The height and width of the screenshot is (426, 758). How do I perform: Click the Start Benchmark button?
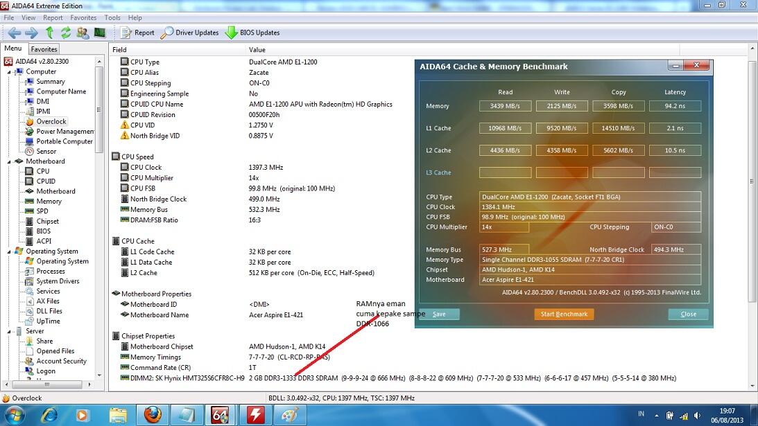tap(564, 314)
